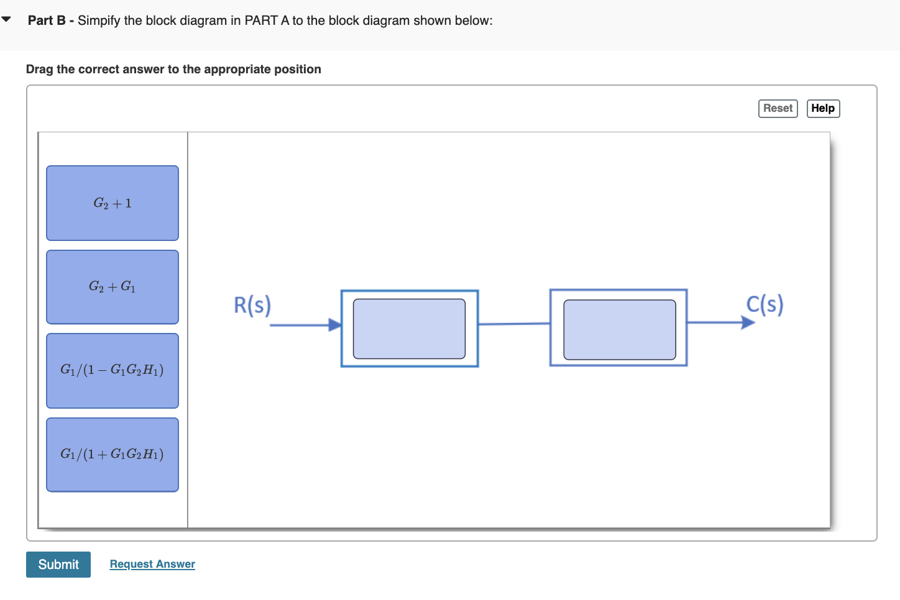Image resolution: width=900 pixels, height=600 pixels.
Task: Submit your answer
Action: [x=58, y=564]
